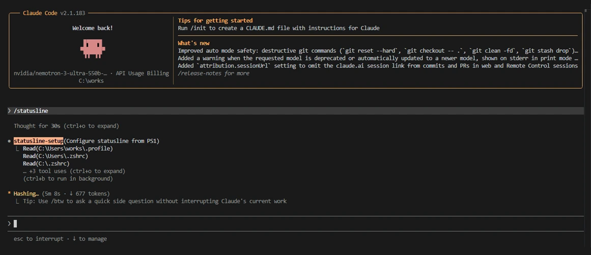591x255 pixels.
Task: Click 'Tips for getting started' heading
Action: (x=215, y=20)
